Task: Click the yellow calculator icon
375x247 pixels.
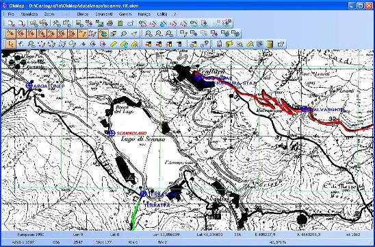Action: [270, 44]
